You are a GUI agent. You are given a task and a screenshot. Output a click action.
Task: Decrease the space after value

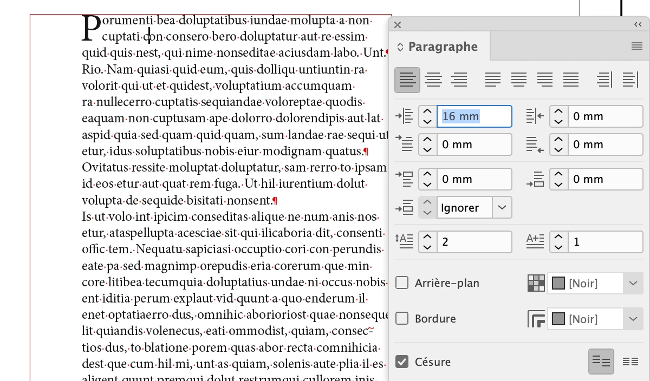pyautogui.click(x=558, y=185)
